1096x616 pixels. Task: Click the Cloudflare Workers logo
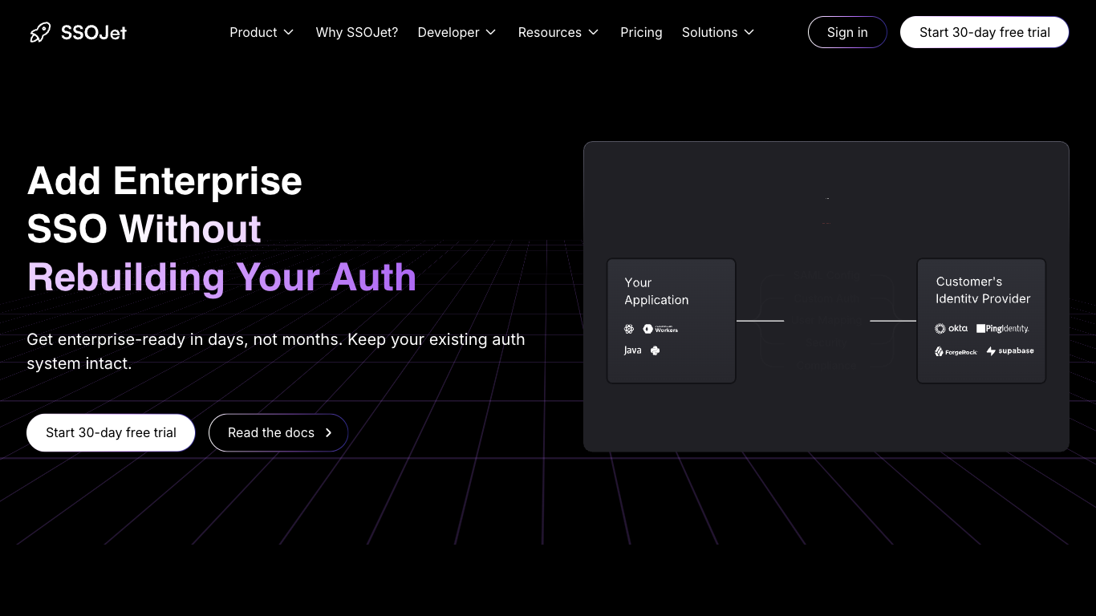660,329
